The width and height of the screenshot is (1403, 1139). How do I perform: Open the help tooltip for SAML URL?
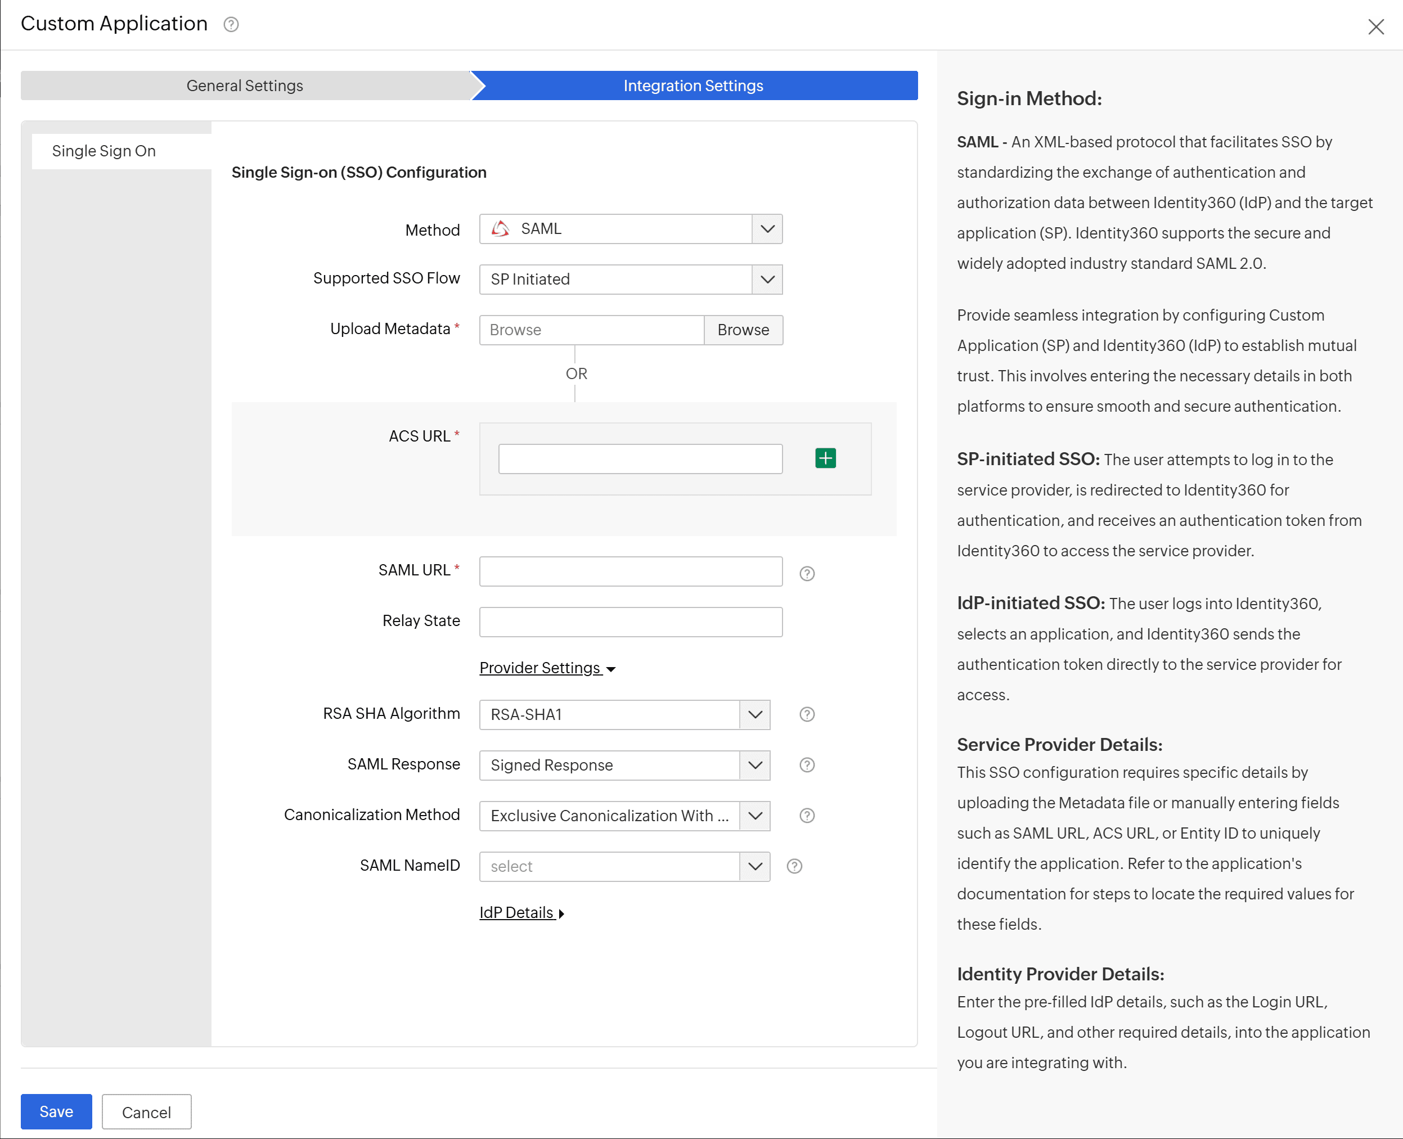[807, 573]
